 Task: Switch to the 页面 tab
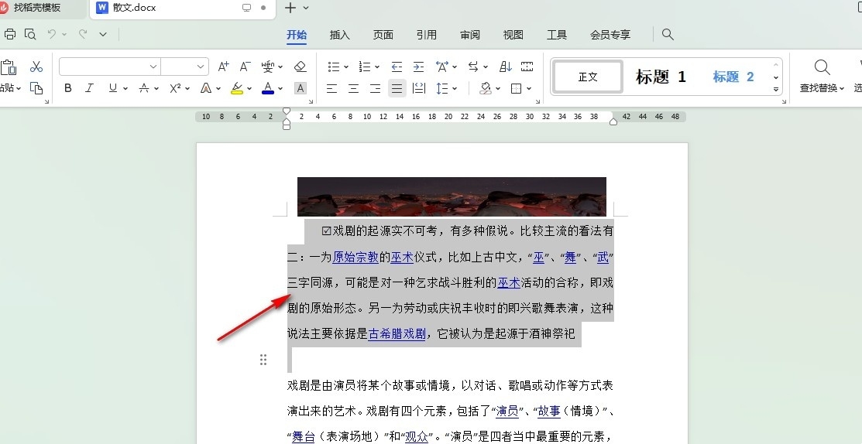click(x=383, y=35)
